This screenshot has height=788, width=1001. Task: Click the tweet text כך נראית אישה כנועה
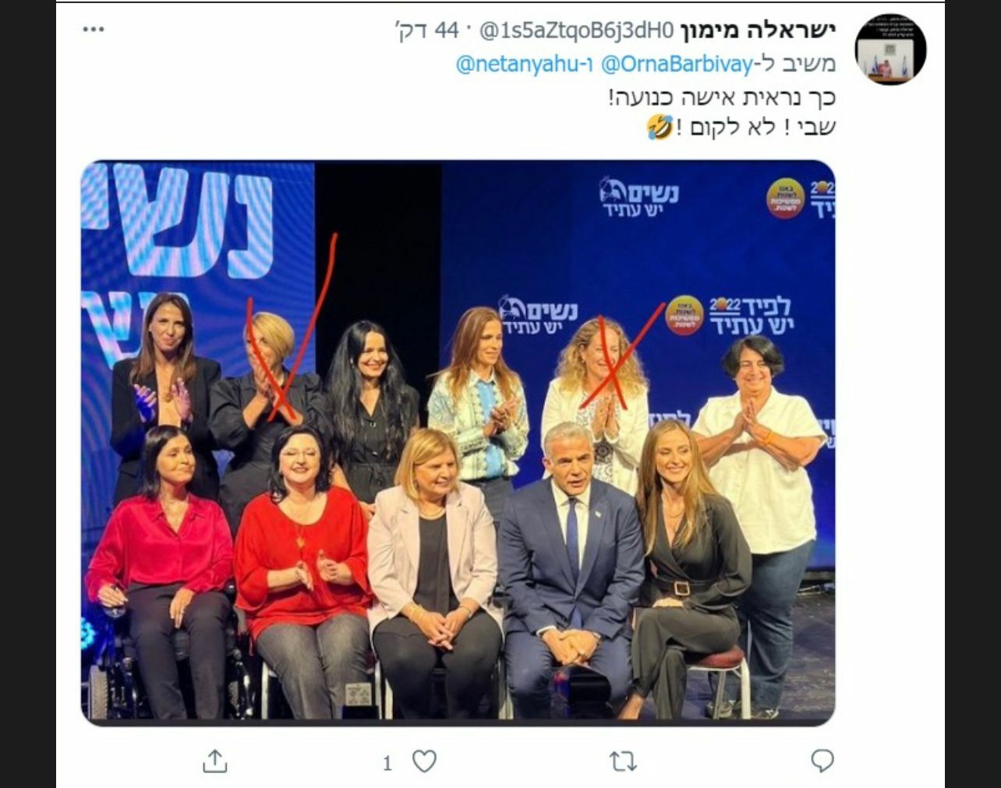[x=721, y=97]
